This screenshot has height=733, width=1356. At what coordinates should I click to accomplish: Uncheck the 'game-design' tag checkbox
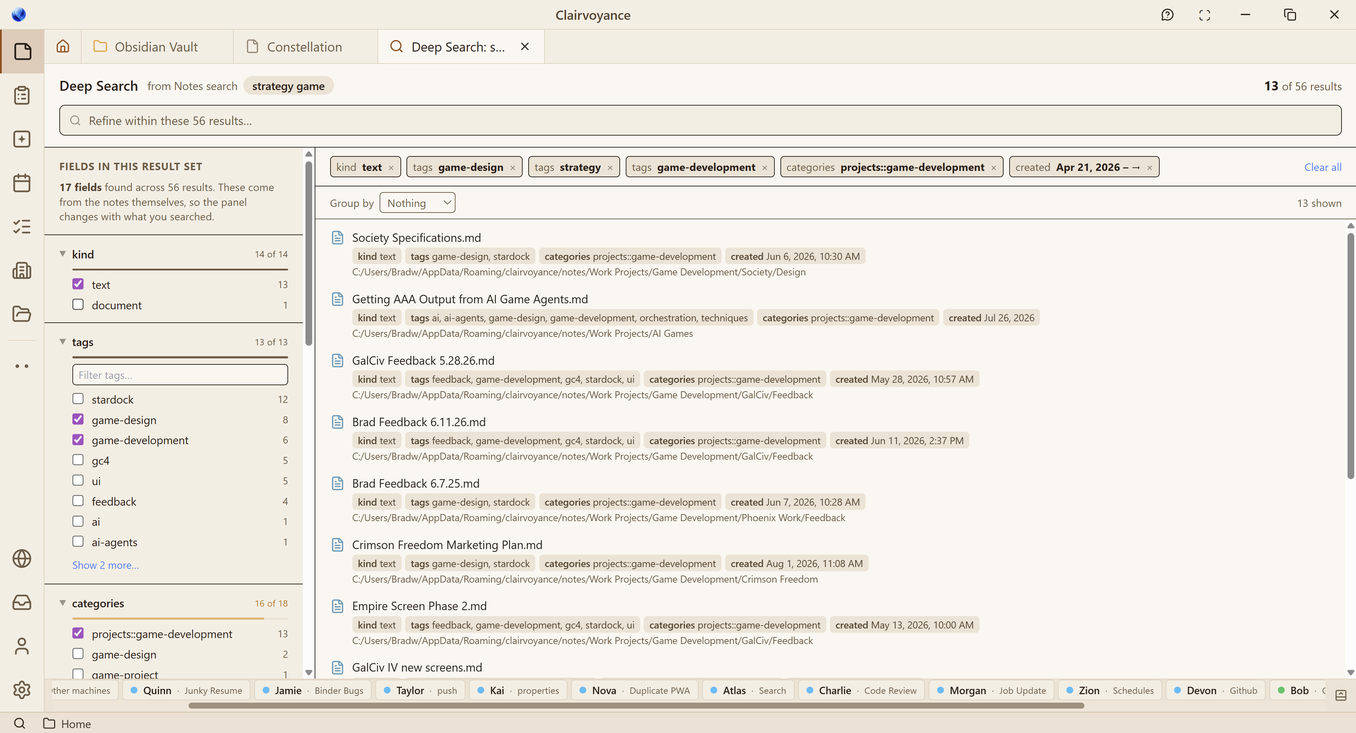78,419
